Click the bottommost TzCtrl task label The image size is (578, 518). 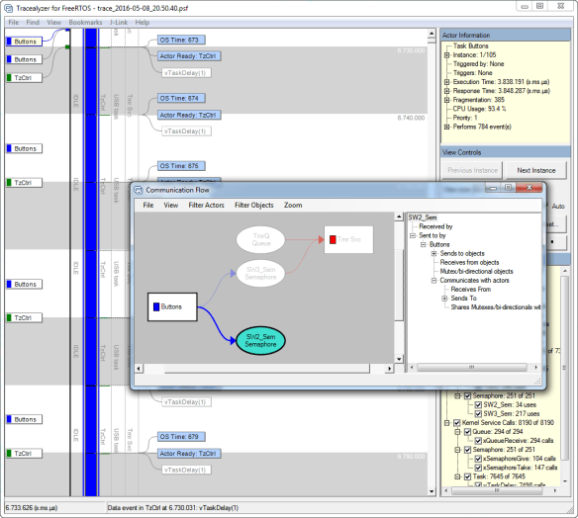(x=24, y=453)
